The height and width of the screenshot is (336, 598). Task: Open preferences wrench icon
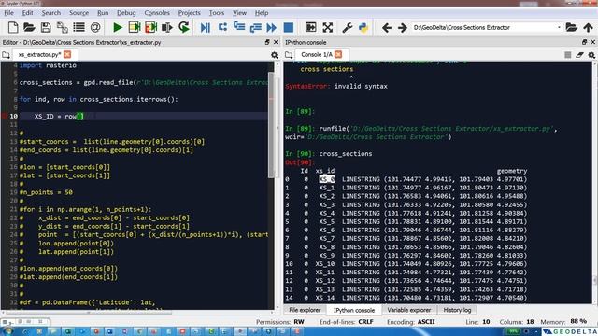pyautogui.click(x=347, y=27)
